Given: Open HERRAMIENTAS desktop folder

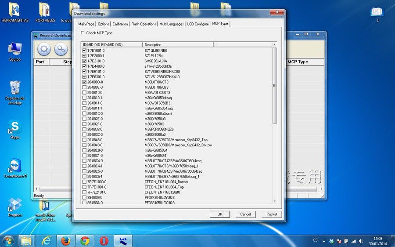Looking at the screenshot, I should (15, 12).
